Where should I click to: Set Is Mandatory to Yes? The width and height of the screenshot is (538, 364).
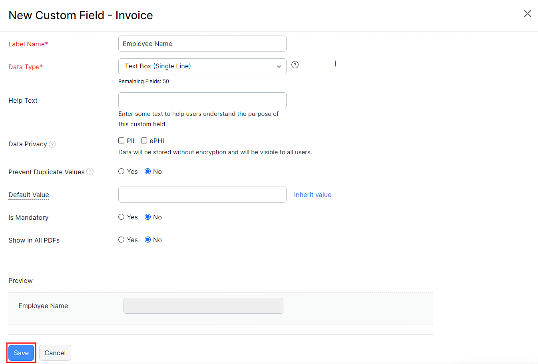(121, 217)
